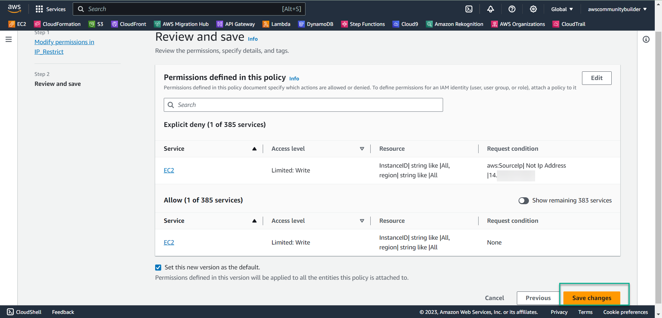Open the info panel icon at right

click(646, 39)
